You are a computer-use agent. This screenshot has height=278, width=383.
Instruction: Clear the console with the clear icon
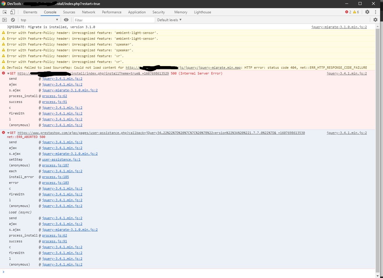[13, 20]
